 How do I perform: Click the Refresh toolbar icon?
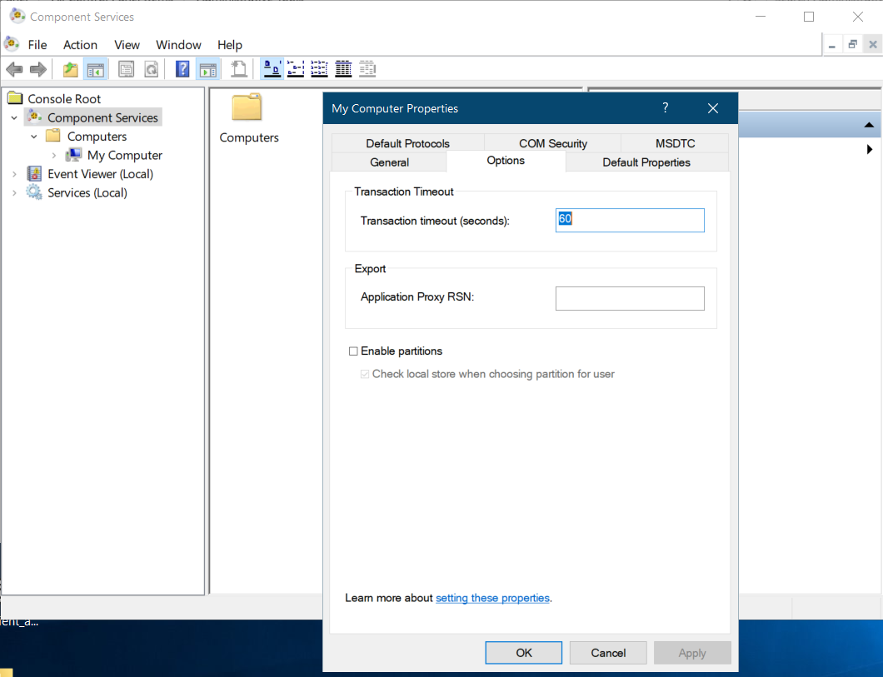(152, 69)
